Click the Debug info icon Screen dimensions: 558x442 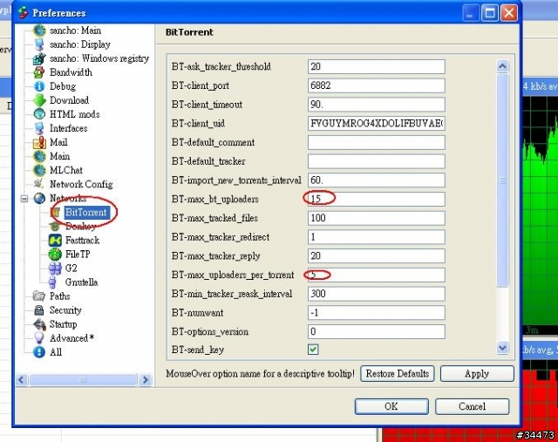click(x=39, y=86)
